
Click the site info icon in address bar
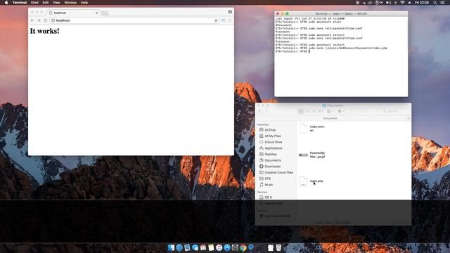click(53, 20)
